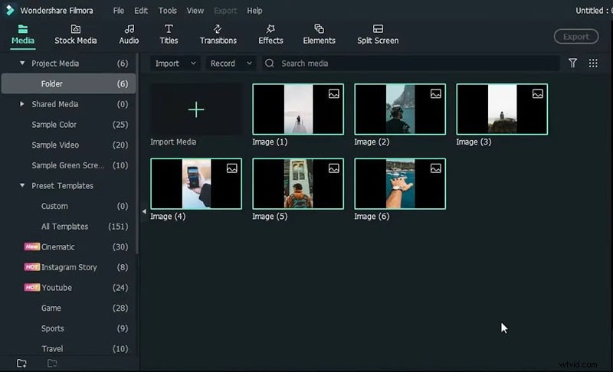Open the Effects tab

(270, 34)
